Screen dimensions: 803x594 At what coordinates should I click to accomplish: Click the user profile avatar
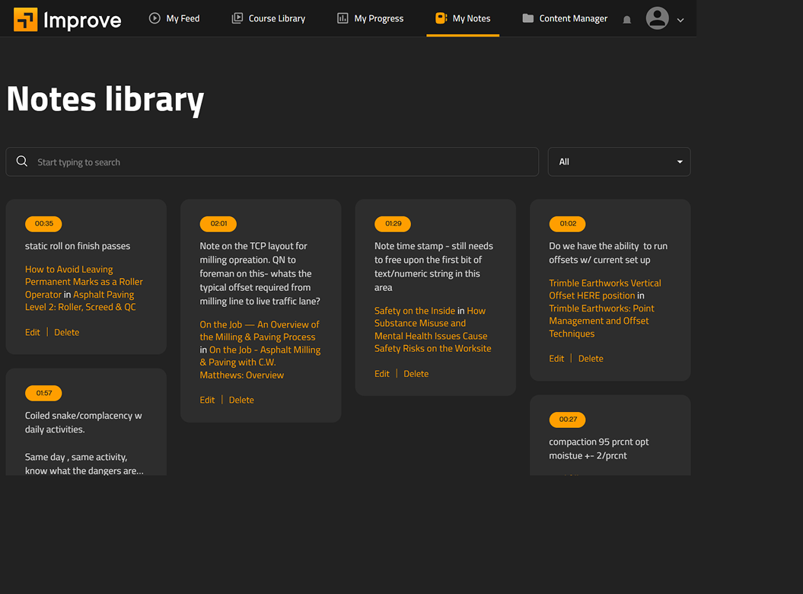tap(657, 18)
